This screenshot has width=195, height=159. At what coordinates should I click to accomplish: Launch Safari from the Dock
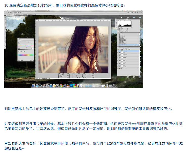[37, 86]
